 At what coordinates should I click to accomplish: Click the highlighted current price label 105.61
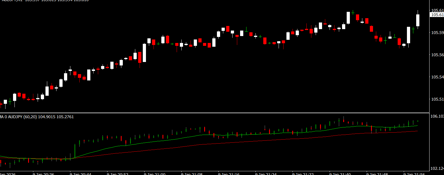pos(437,15)
